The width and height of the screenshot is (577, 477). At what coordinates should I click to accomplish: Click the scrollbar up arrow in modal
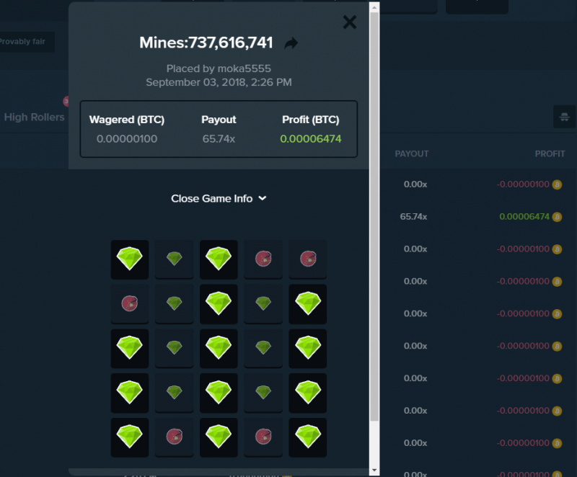pyautogui.click(x=374, y=7)
